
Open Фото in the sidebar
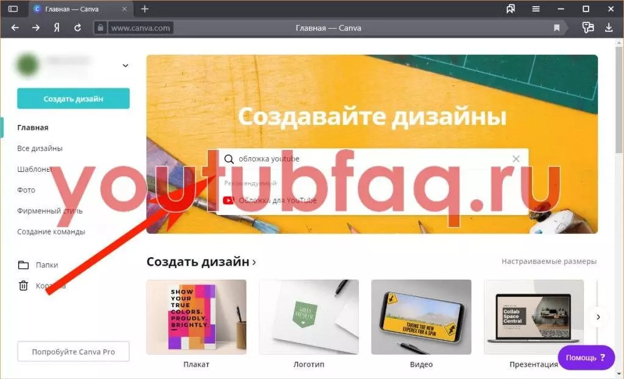(26, 190)
